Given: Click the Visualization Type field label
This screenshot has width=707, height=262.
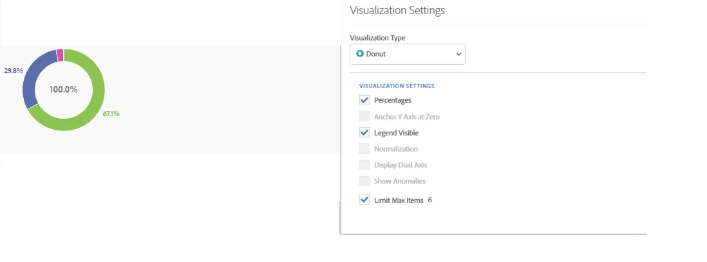Looking at the screenshot, I should [377, 38].
